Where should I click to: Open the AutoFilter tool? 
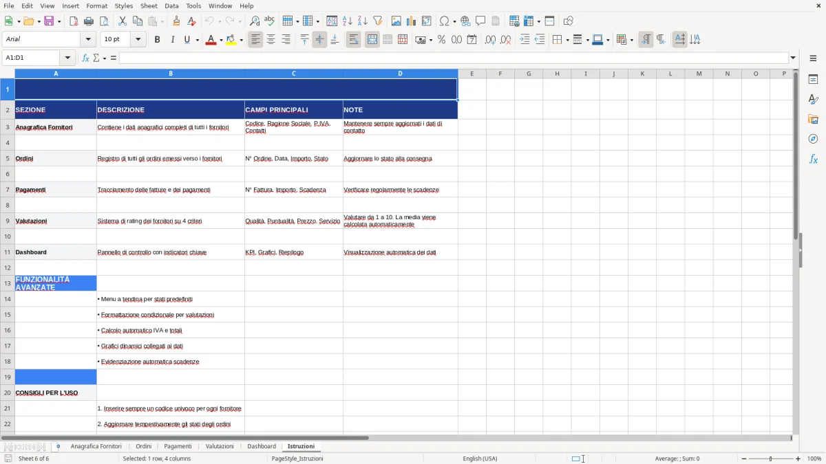377,20
